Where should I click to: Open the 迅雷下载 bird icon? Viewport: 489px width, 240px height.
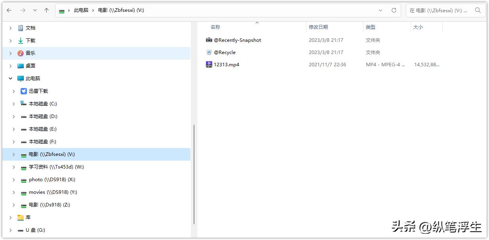tap(24, 91)
